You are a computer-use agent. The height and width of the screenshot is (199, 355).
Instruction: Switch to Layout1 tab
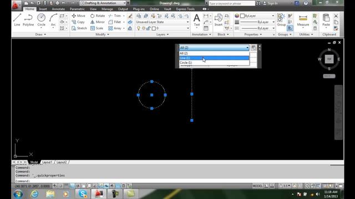click(x=47, y=162)
